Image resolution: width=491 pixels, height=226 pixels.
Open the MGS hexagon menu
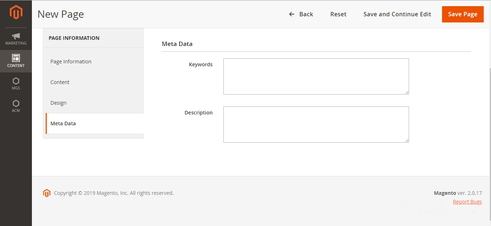pos(16,83)
